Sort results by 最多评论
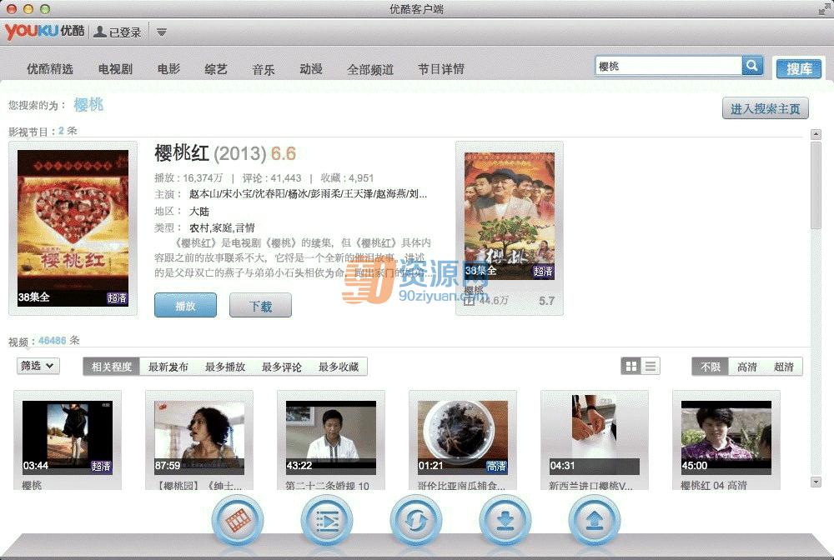 [x=281, y=367]
